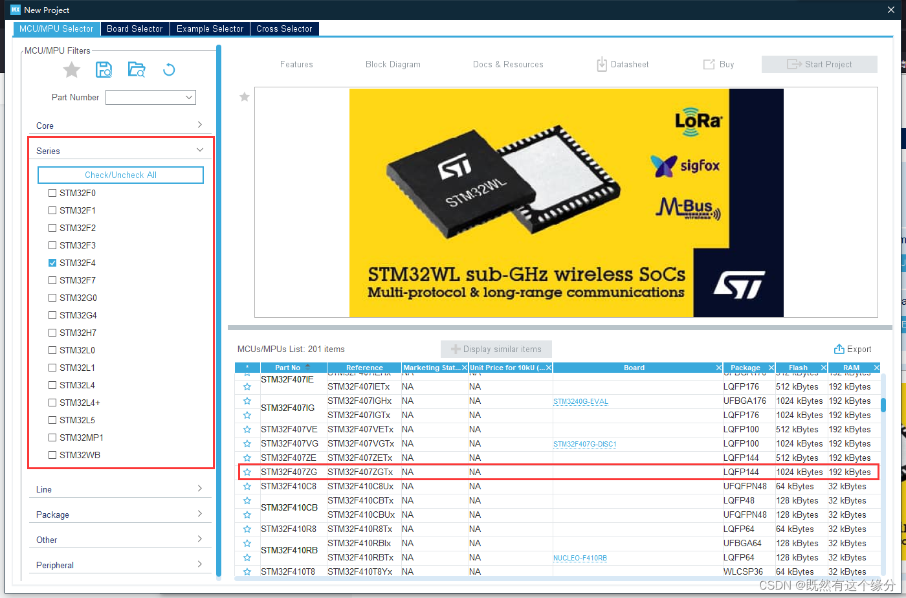Remove the Package column filter with its X
This screenshot has height=598, width=906.
[x=770, y=367]
